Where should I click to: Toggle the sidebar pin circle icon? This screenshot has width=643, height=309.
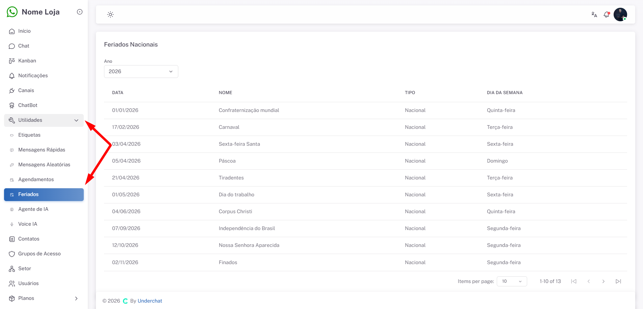click(x=80, y=12)
